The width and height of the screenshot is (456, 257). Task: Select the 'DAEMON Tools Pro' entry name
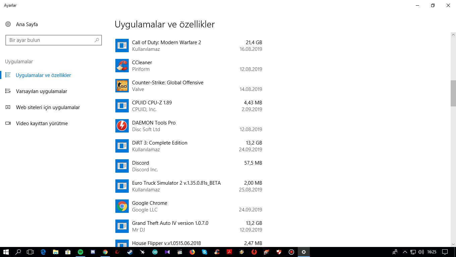(x=154, y=123)
